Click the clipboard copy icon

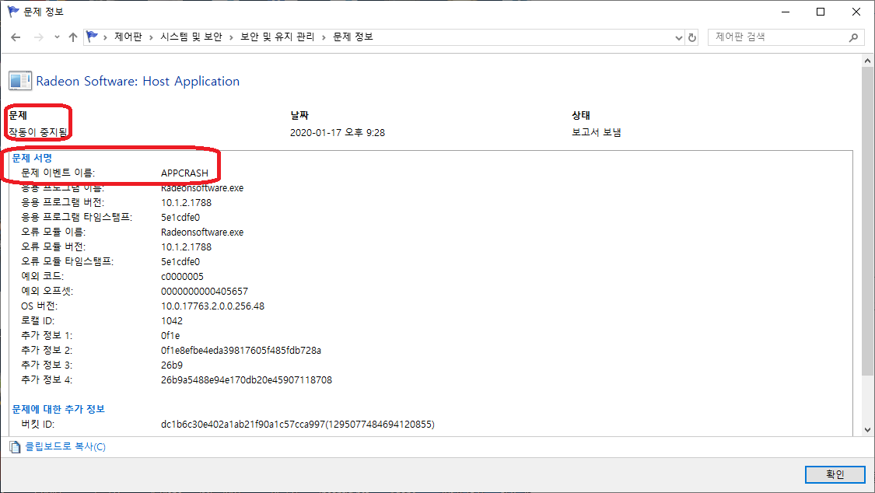click(x=15, y=446)
